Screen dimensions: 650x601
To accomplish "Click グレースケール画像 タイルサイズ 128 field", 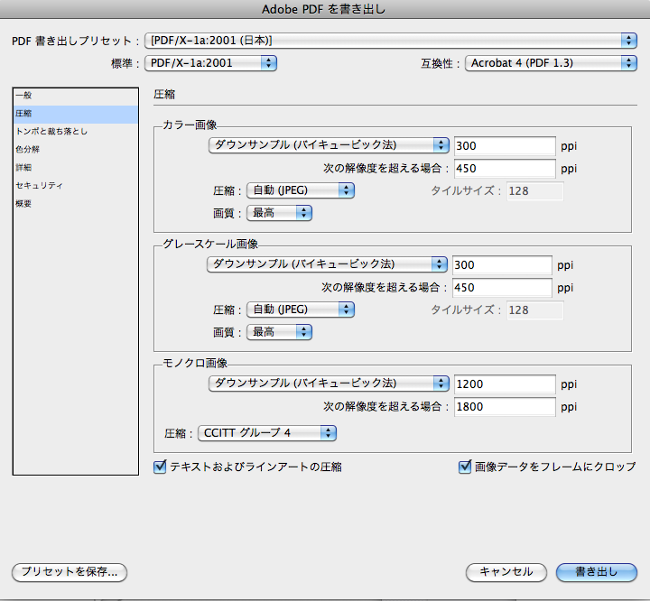I will 534,310.
